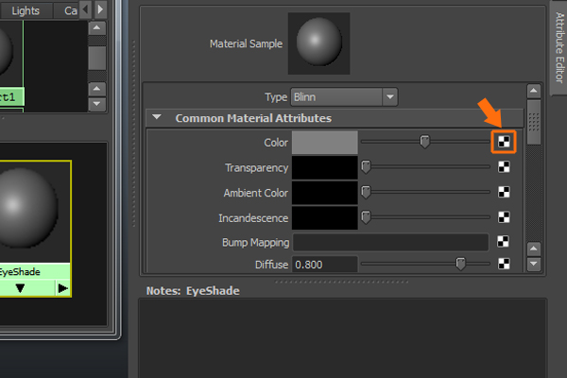Image resolution: width=567 pixels, height=378 pixels.
Task: Open texture map button for Ambient Color
Action: pyautogui.click(x=504, y=192)
